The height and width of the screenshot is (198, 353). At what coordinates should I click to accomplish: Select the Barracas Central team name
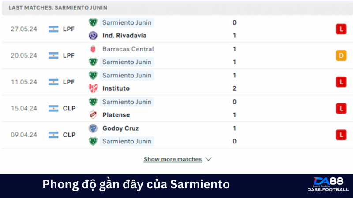point(128,49)
